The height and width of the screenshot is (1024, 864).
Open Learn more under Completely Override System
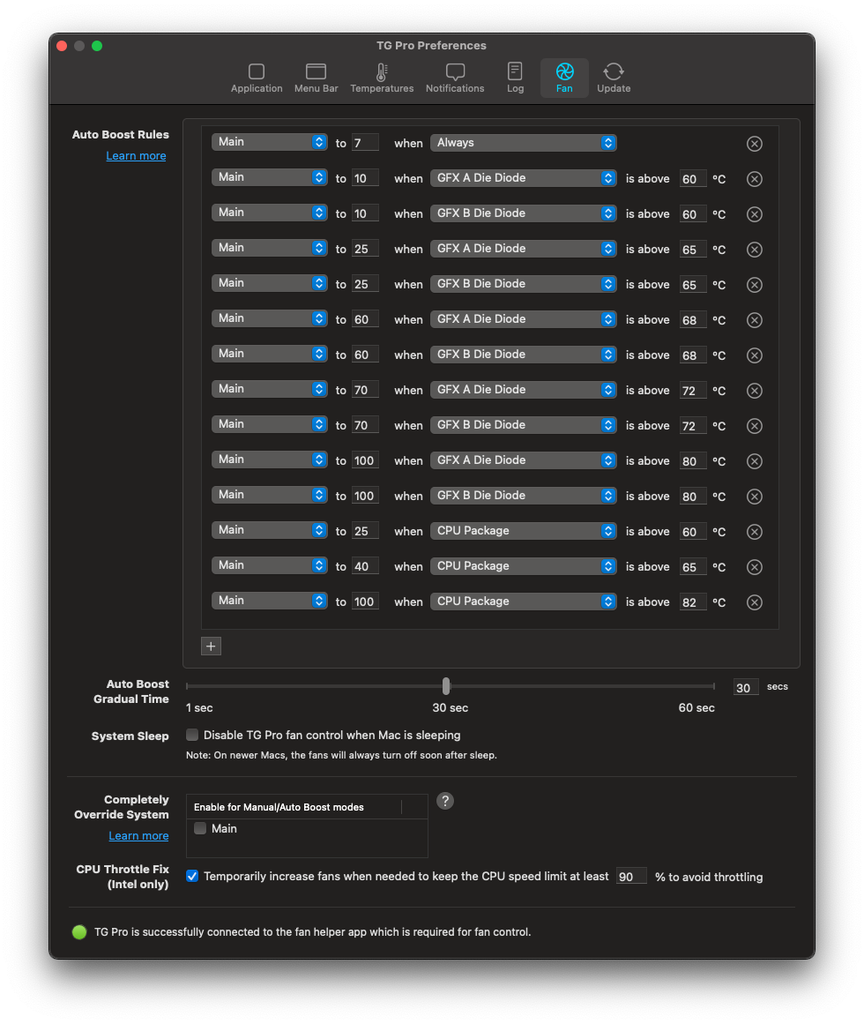[138, 835]
